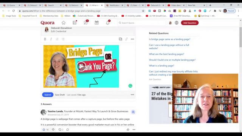Open Nikken bookmark folder
This screenshot has height=136, width=242.
point(65,16)
